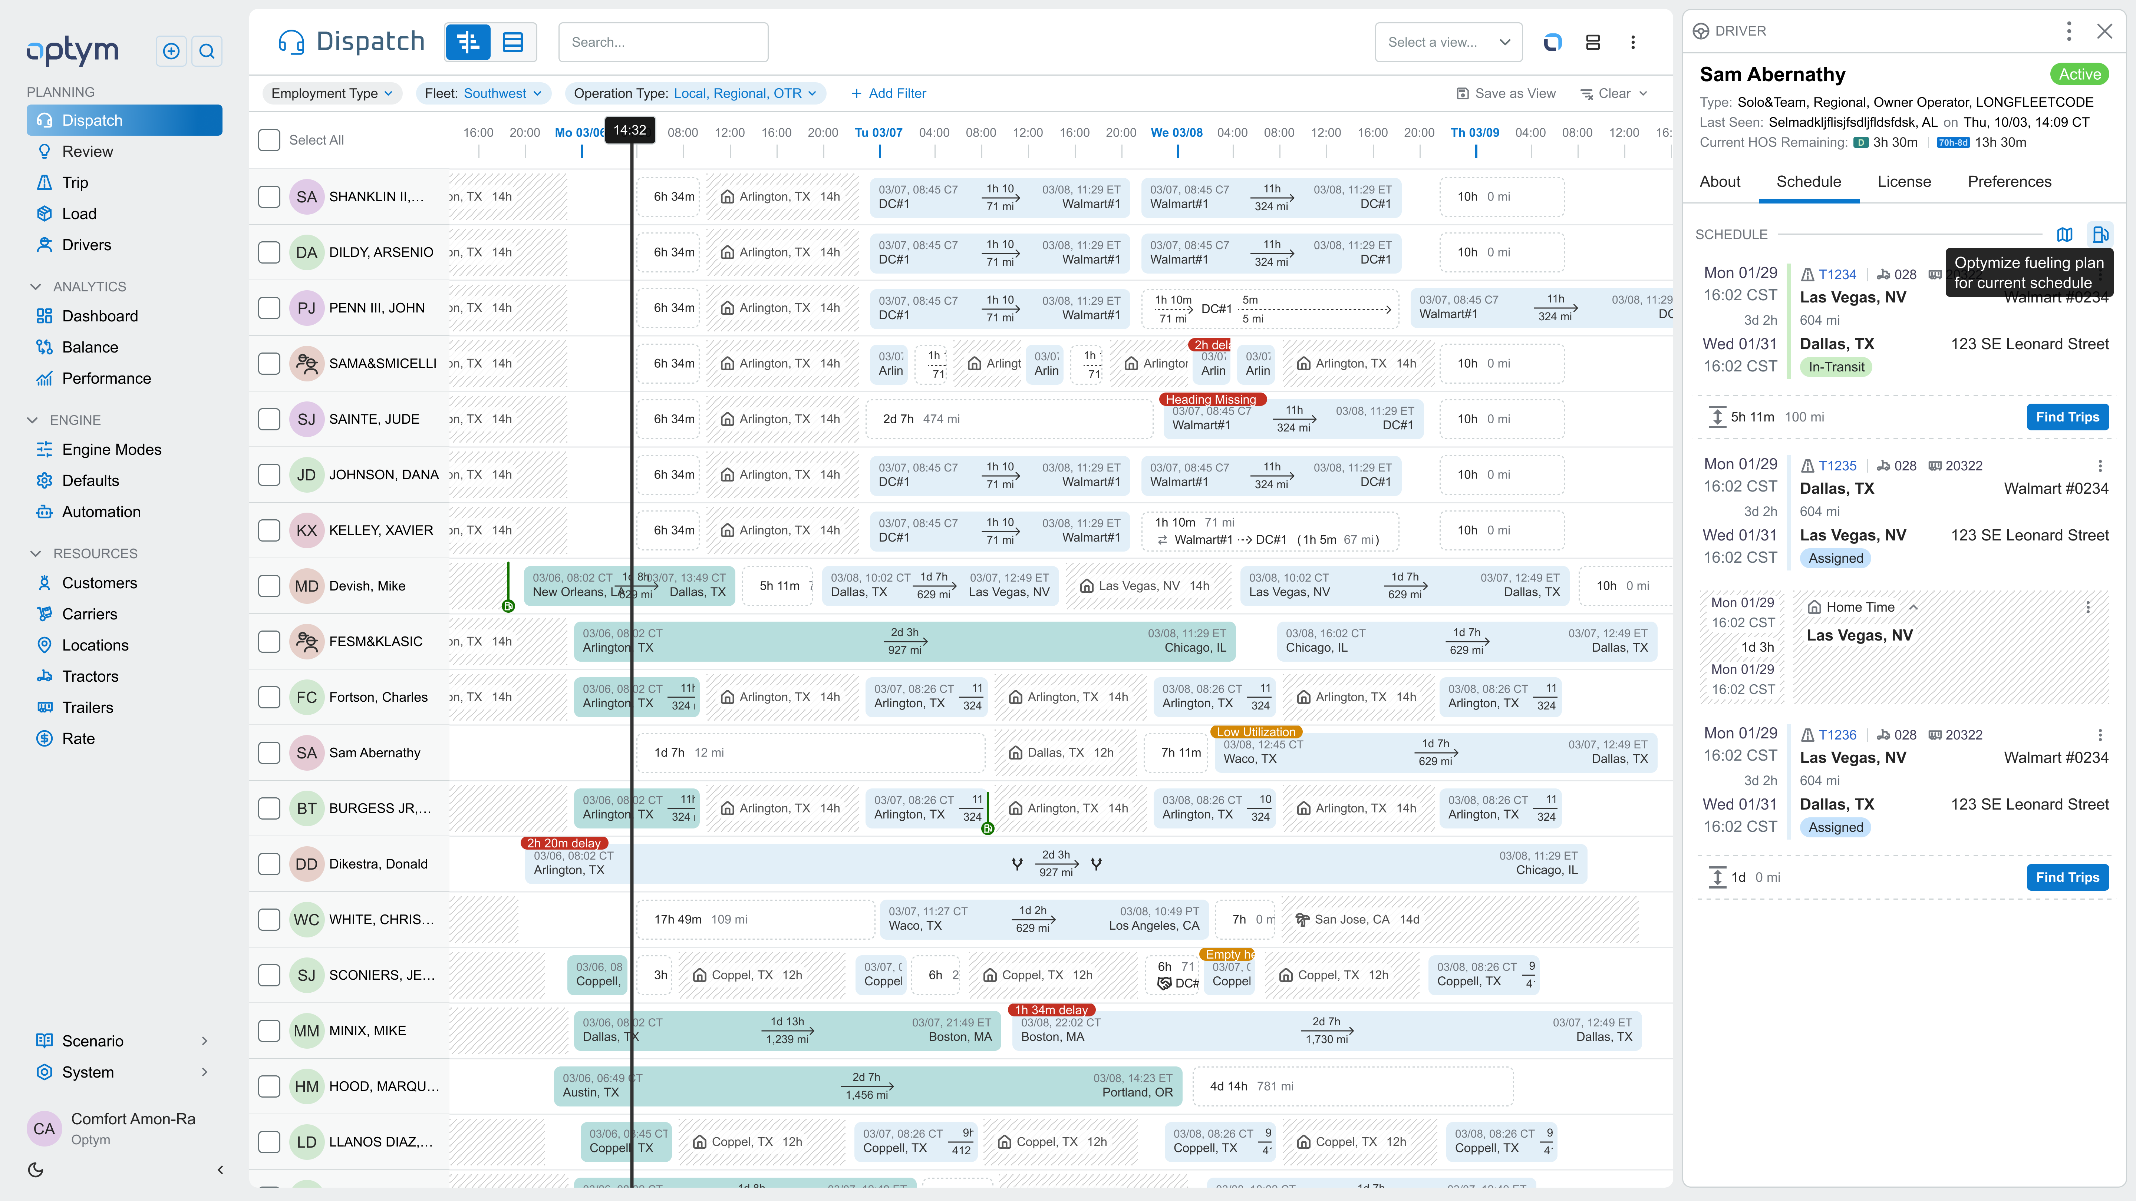Switch to the Gantt timeline view button
The width and height of the screenshot is (2136, 1201).
click(x=468, y=42)
